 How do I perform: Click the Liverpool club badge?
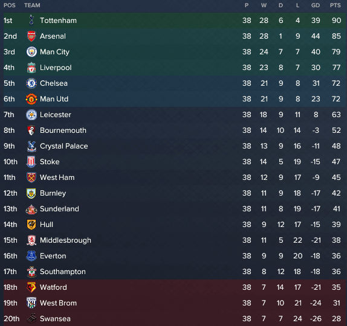click(x=31, y=68)
